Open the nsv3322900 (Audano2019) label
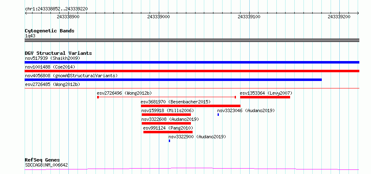Image resolution: width=371 pixels, height=174 pixels. (197, 137)
